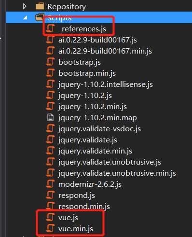Click the respond.js file icon
Viewport: 192px width, 237px height.
click(x=51, y=195)
